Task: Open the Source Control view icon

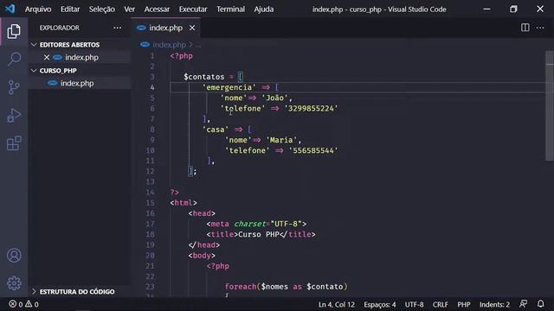Action: coord(14,87)
